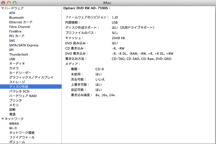Select ハードウェア RAID entry
This screenshot has width=216, height=144.
pyautogui.click(x=23, y=96)
